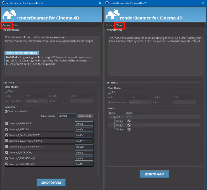
Task: Select the Brick_4 take row
Action: pyautogui.click(x=154, y=129)
